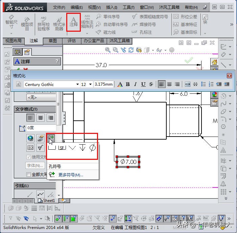Viewport: 237px width, 233px height.
Task: Toggle Underline in the formatting toolbar
Action: tap(143, 84)
